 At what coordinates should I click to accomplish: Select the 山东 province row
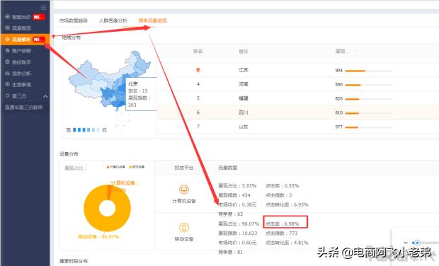coord(298,127)
